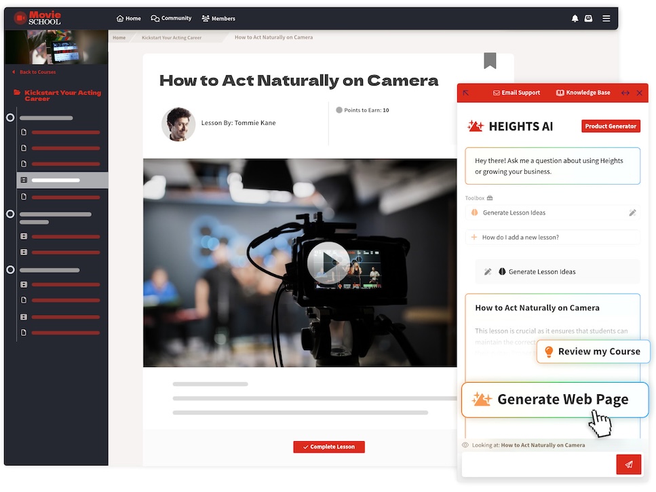Close the Heights AI panel
This screenshot has height=492, width=656.
pos(639,93)
